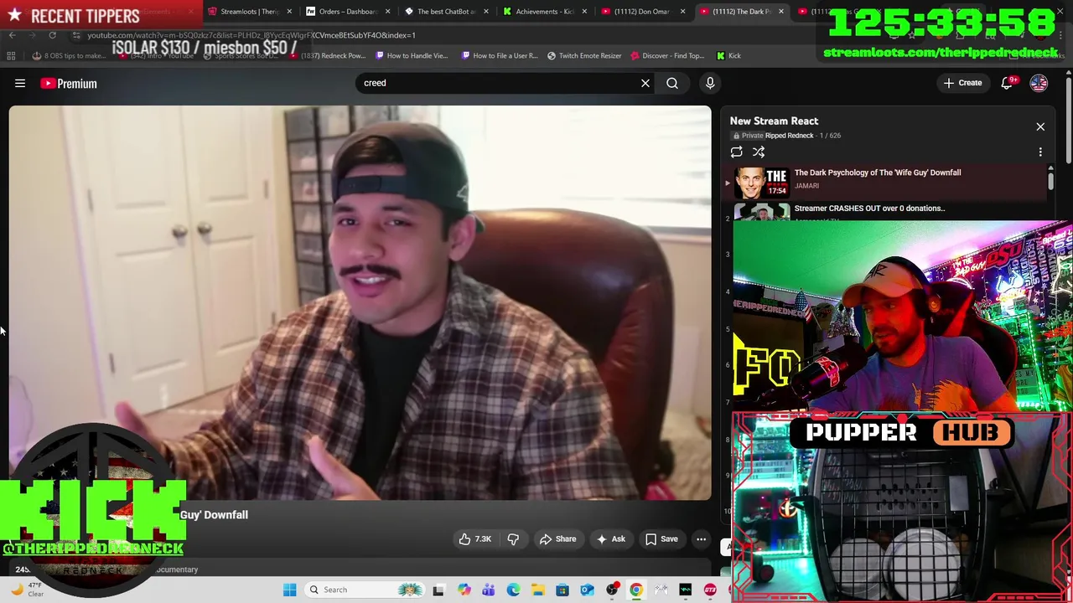Open Outlook from the taskbar
Screen dimensions: 1073x603
[x=587, y=590]
